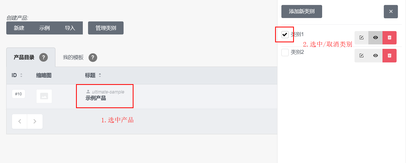Sort by 标题 column arrows

pos(100,75)
